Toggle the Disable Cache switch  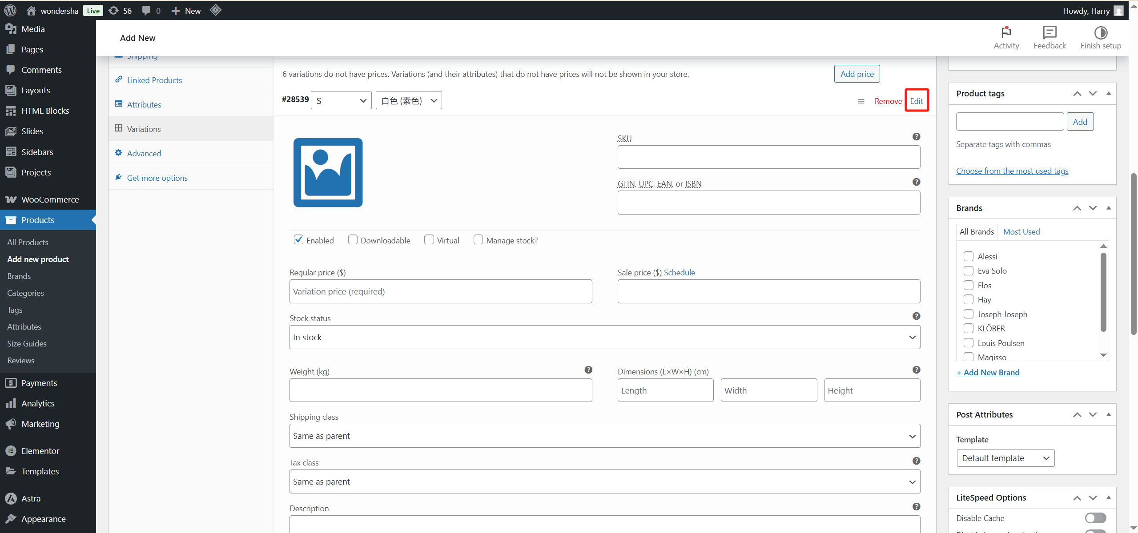pyautogui.click(x=1095, y=518)
